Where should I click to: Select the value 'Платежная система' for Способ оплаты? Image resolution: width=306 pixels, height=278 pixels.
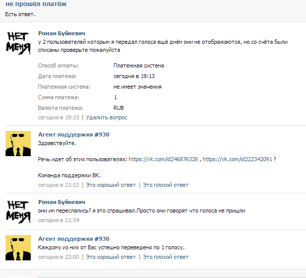pos(139,65)
